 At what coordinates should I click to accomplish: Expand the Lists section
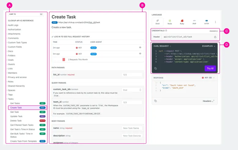coord(10,69)
